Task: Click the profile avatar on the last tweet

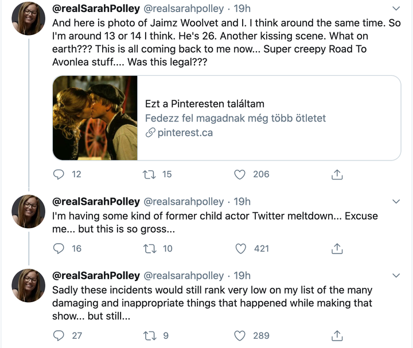Action: coord(29,286)
